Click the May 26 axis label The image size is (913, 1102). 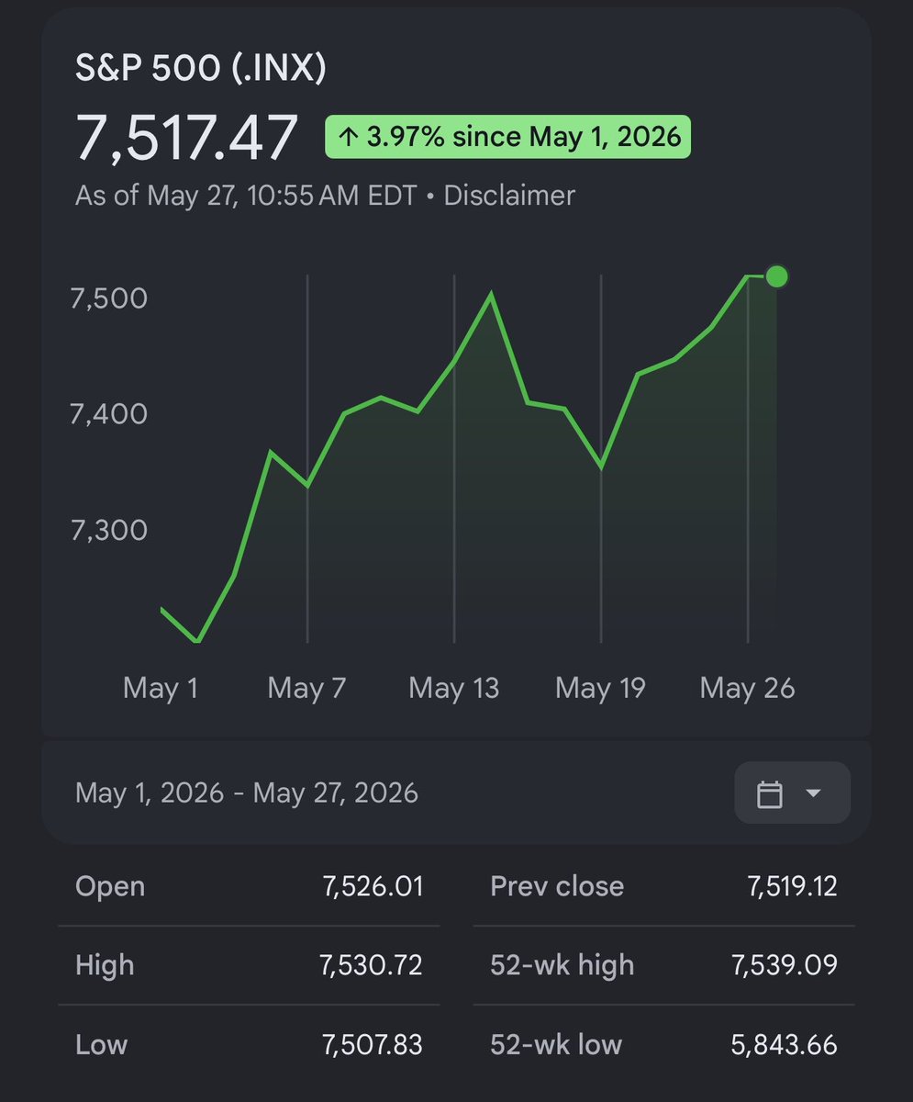click(x=747, y=688)
